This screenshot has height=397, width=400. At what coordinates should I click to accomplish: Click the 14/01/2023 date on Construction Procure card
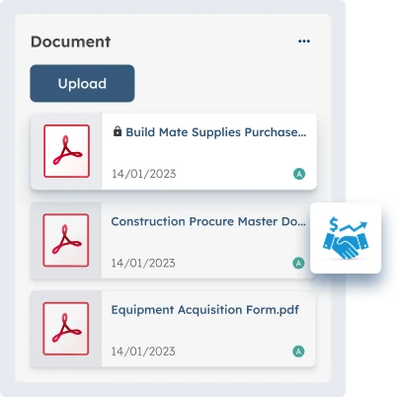tap(143, 263)
